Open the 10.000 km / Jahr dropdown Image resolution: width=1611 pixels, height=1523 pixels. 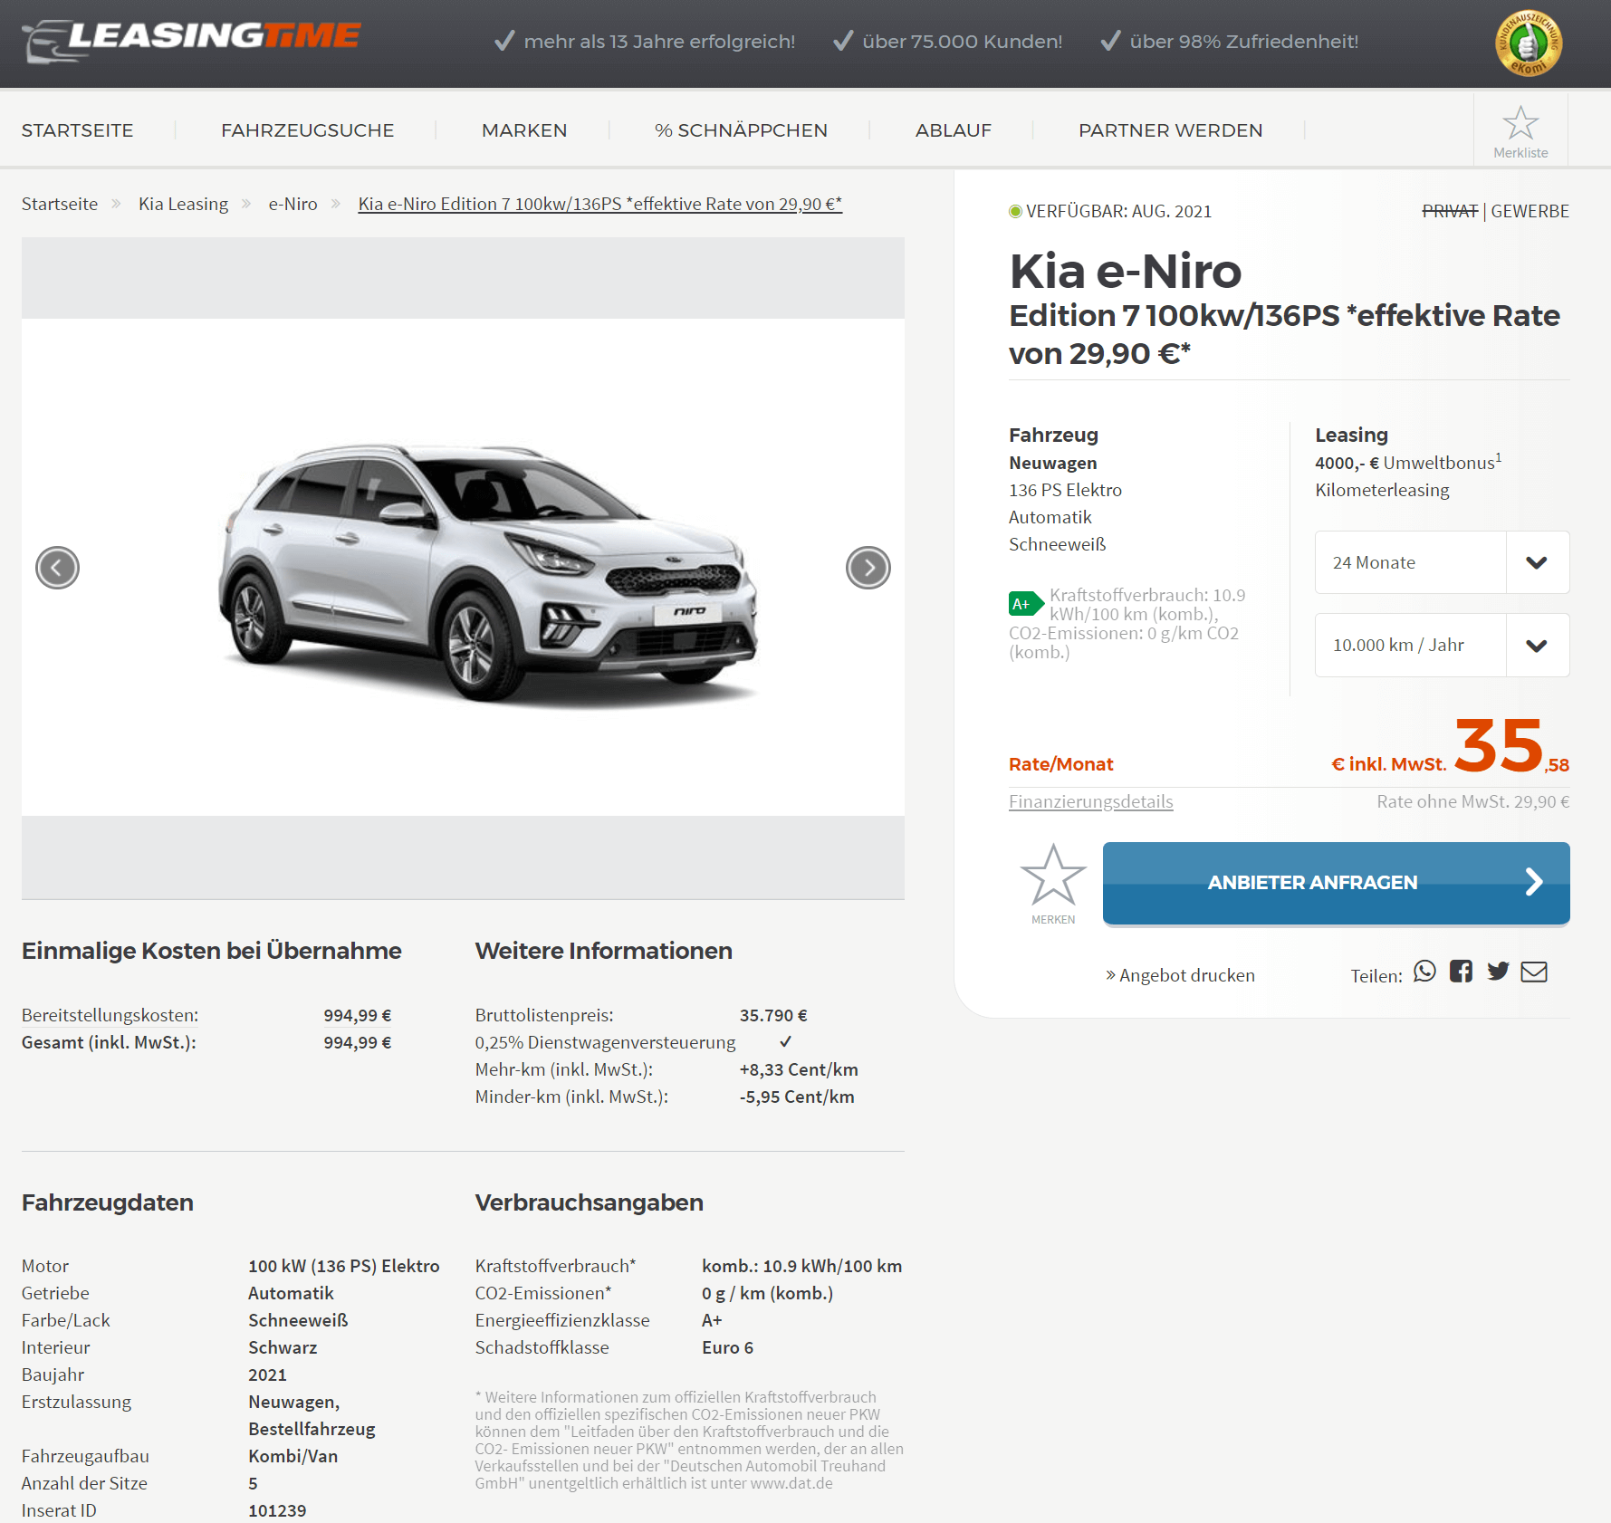1442,645
